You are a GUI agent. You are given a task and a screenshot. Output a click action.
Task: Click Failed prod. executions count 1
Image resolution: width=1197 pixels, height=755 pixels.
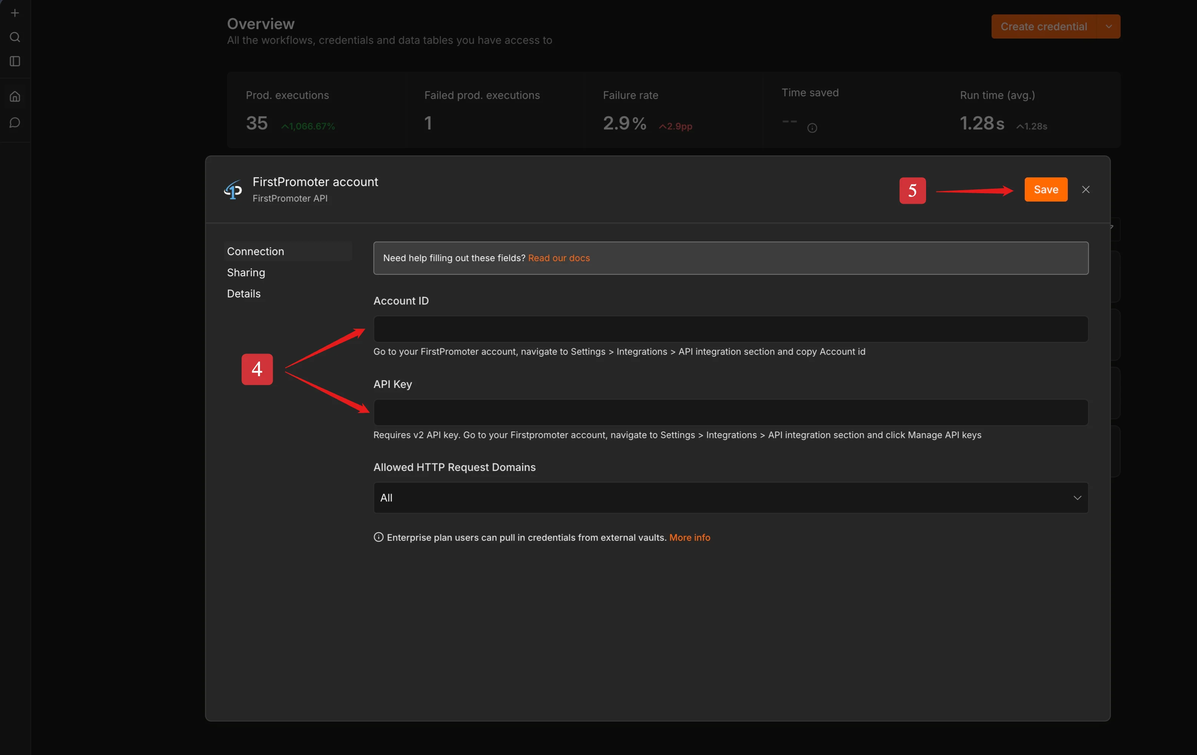pos(428,123)
